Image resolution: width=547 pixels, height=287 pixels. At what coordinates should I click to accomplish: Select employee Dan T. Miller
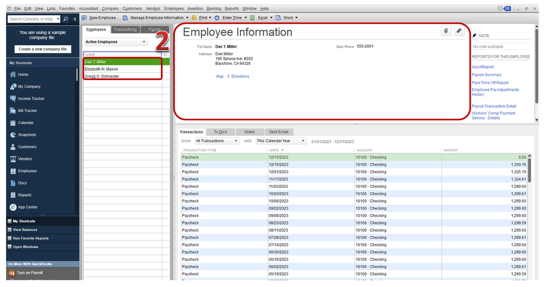[x=123, y=62]
